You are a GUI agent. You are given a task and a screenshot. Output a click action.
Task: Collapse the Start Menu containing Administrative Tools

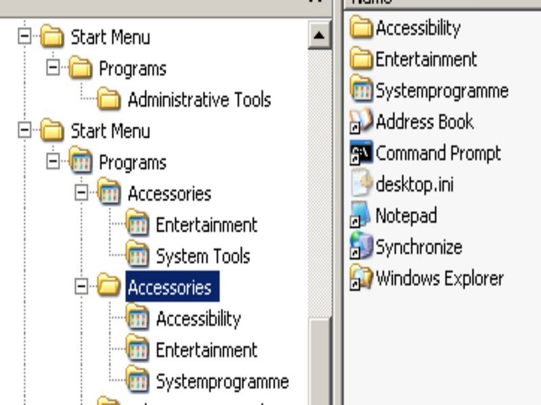point(24,36)
